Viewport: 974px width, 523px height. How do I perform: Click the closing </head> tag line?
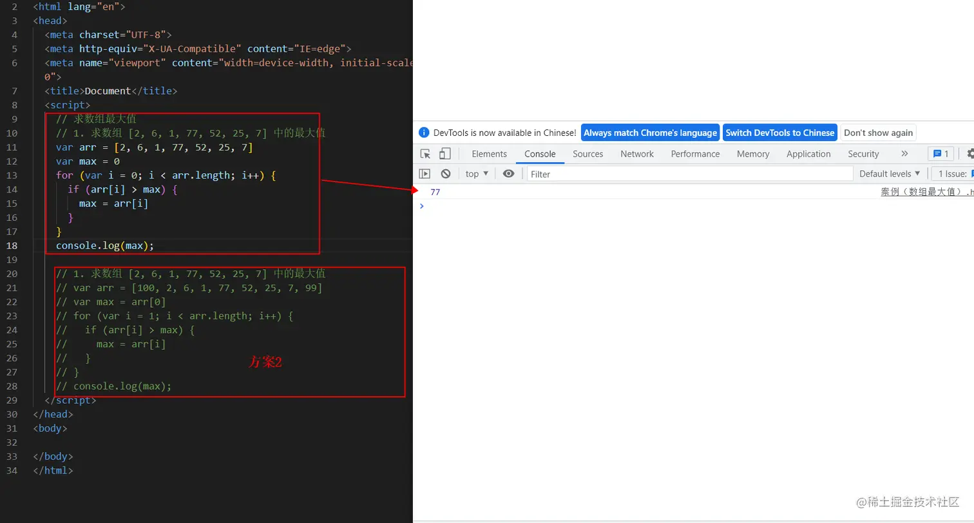[x=53, y=415]
